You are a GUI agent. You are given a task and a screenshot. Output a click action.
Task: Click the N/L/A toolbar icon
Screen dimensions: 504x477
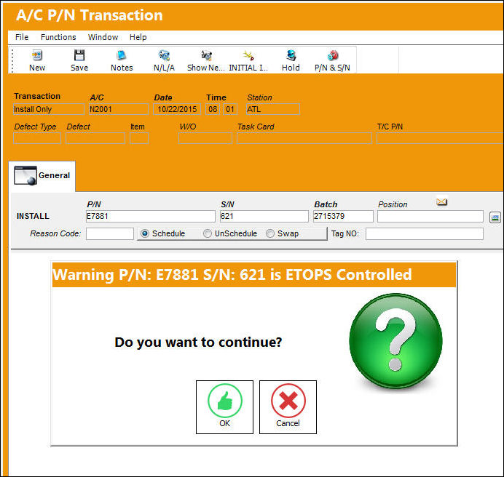(x=164, y=55)
